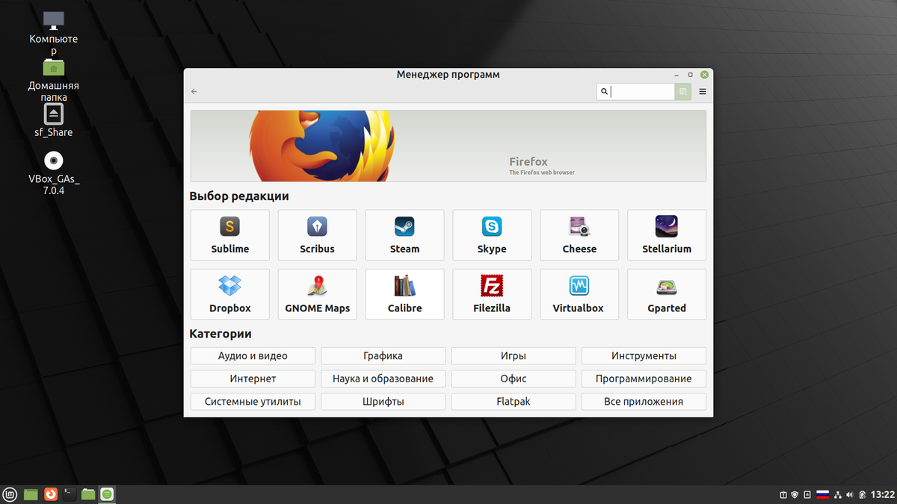Close the Менеджер программ window
The image size is (897, 504).
(x=704, y=75)
